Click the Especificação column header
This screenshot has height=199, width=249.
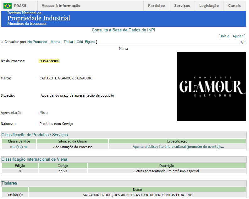pos(177,141)
